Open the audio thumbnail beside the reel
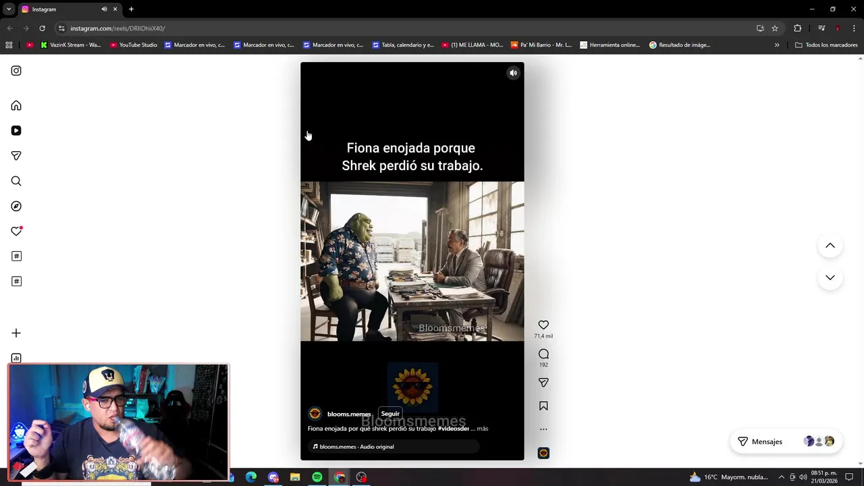864x486 pixels. pos(543,453)
